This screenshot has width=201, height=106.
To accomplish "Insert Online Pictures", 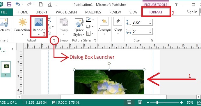I will (x=5, y=25).
